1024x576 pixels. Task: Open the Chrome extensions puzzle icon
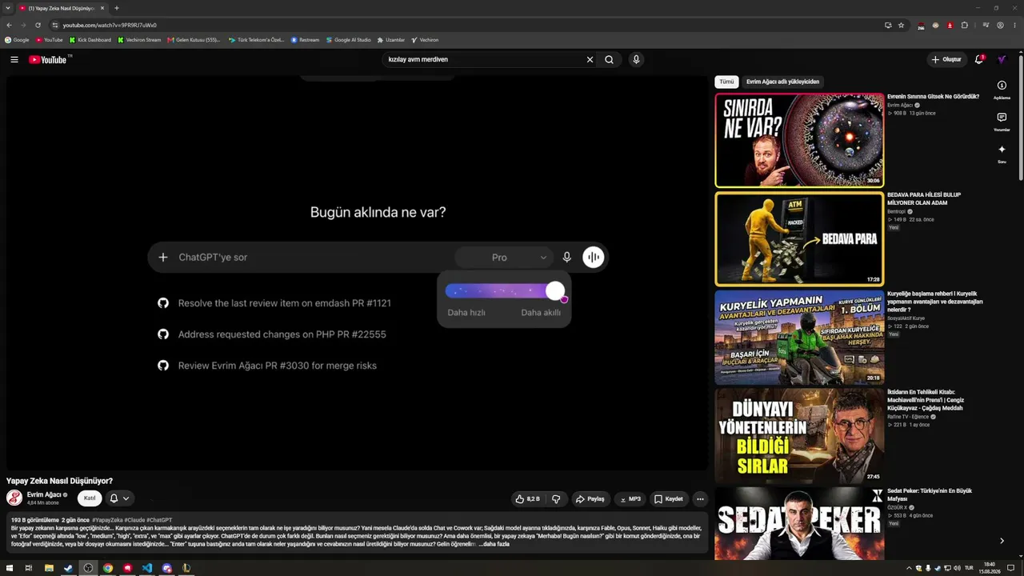[965, 25]
